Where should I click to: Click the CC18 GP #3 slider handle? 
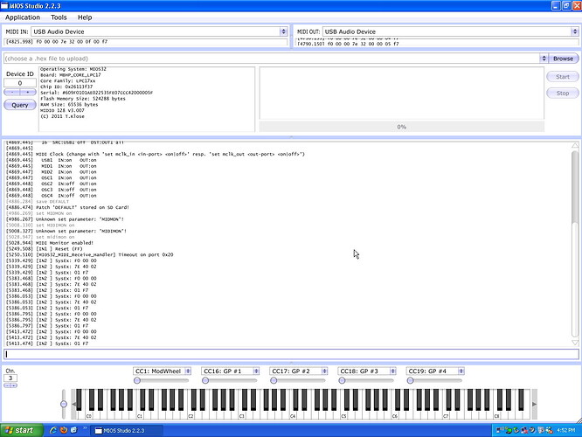342,380
